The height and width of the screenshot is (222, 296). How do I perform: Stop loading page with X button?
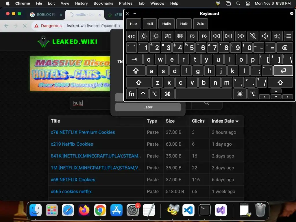25,26
